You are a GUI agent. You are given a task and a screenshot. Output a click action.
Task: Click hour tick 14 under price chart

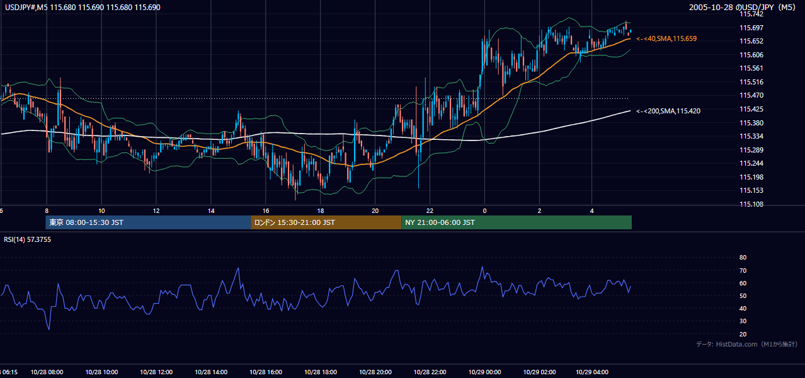click(211, 211)
